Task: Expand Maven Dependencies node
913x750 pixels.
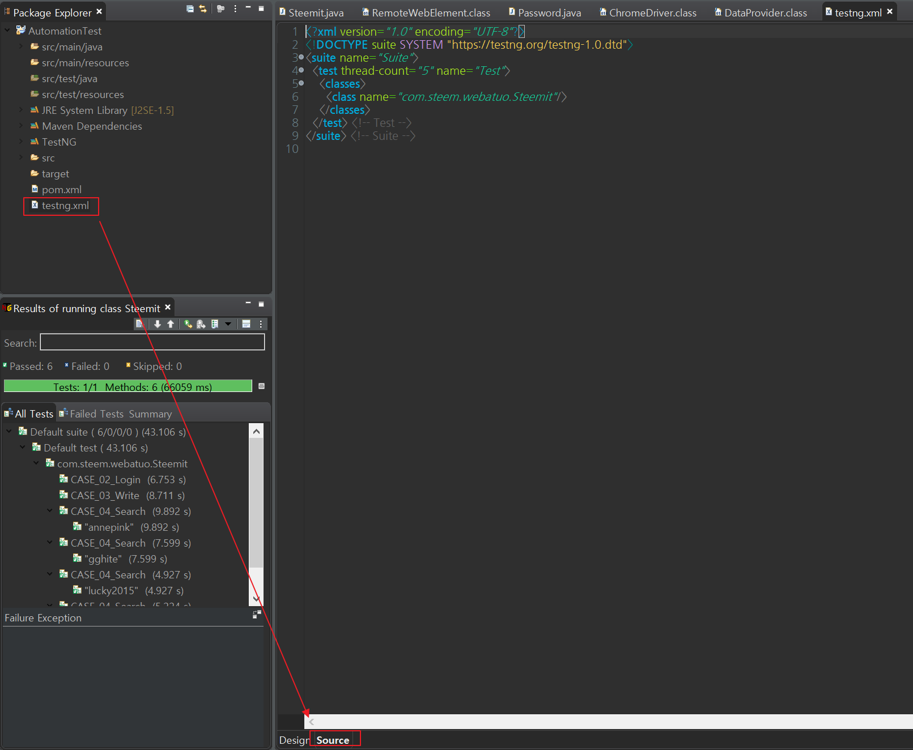Action: click(x=21, y=126)
